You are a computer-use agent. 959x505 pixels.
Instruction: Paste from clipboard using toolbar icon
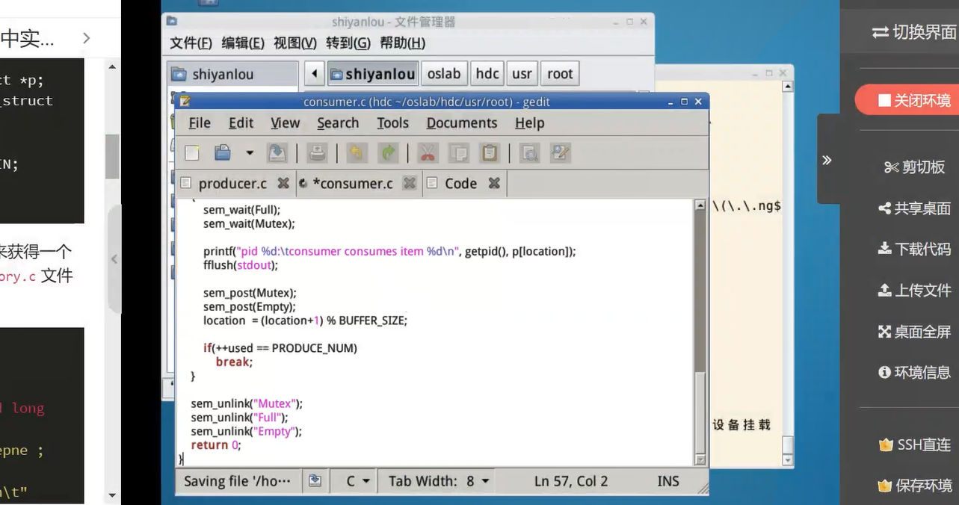(490, 153)
